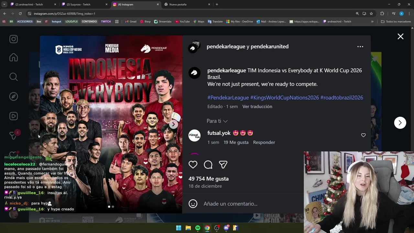Screen dimensions: 414x233
Task: Expand tab search dropdown in Chrome
Action: (x=4, y=5)
